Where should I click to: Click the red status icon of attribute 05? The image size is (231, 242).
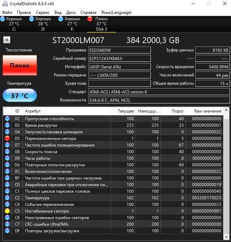tap(7, 138)
